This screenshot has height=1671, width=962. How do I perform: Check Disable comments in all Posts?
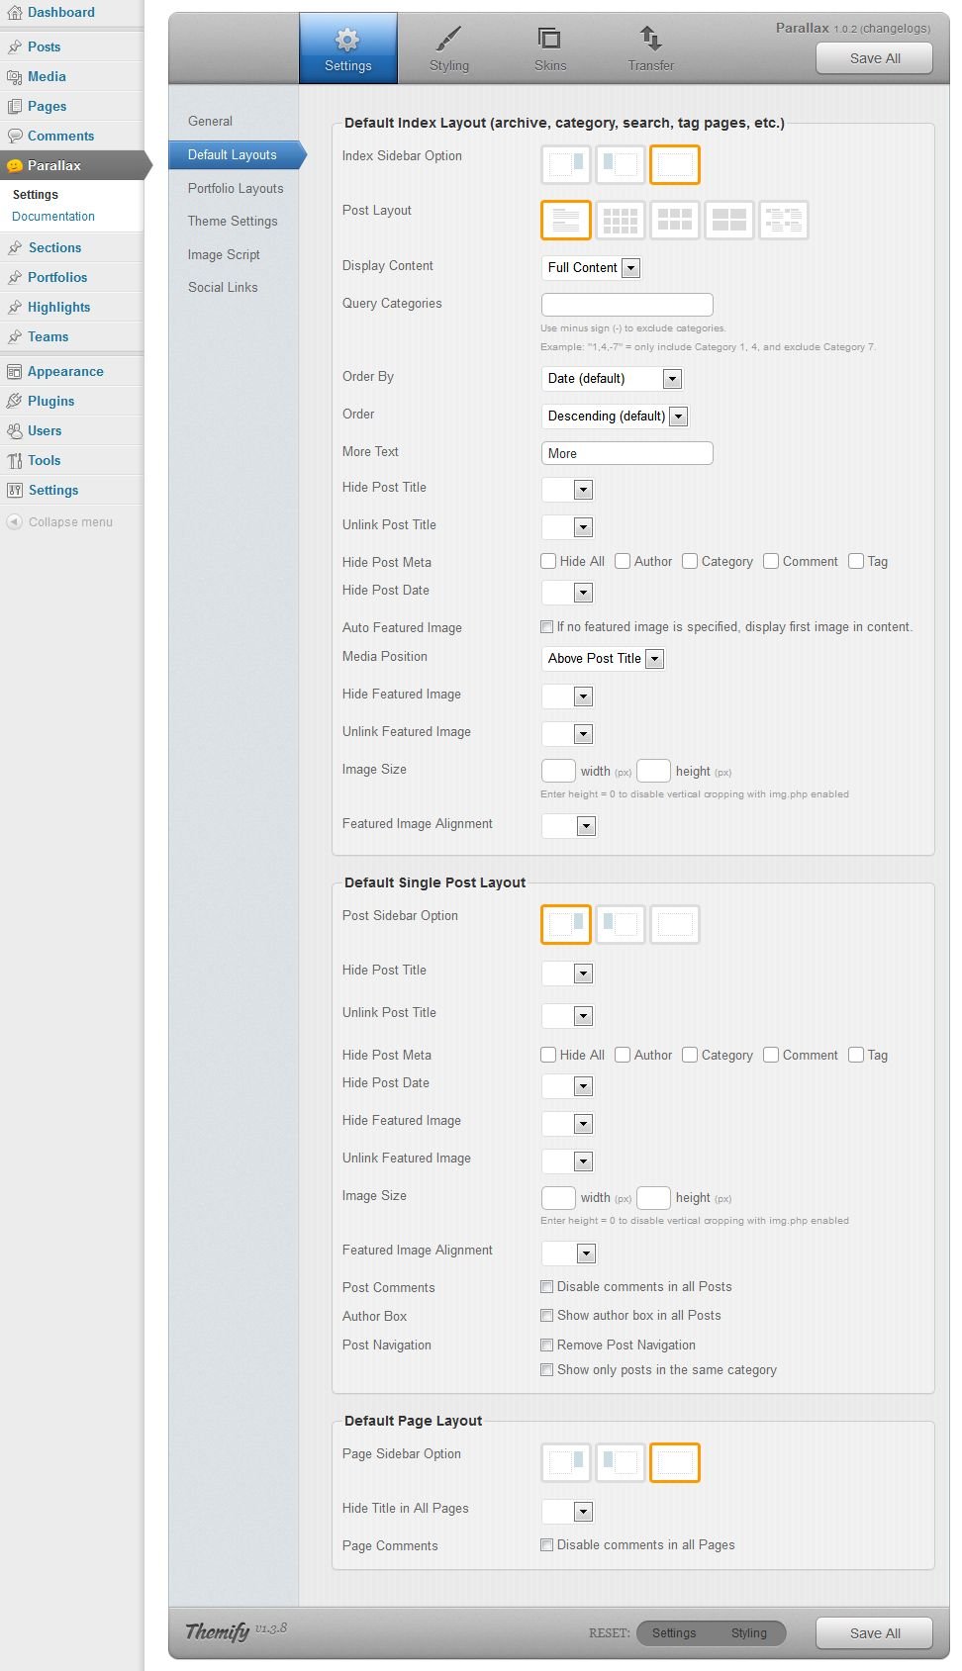click(546, 1286)
